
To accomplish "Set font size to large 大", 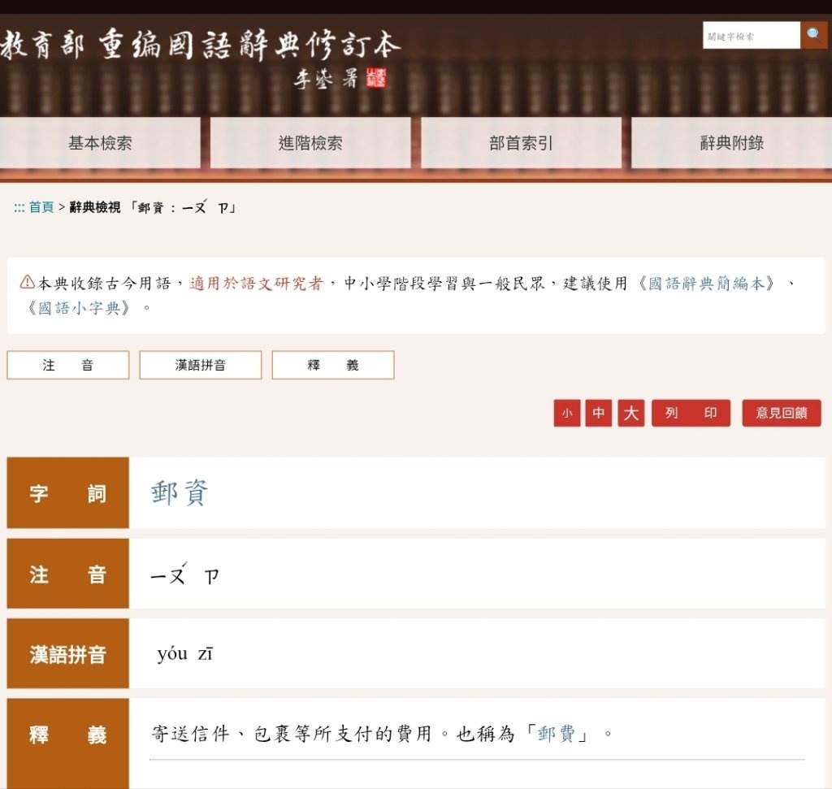I will (x=630, y=413).
